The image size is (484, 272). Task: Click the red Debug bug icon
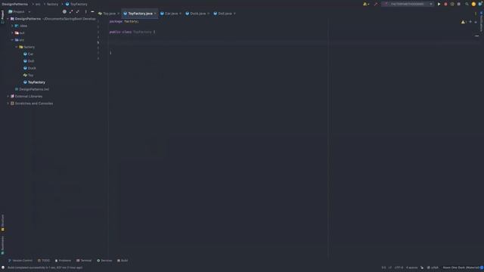click(445, 4)
